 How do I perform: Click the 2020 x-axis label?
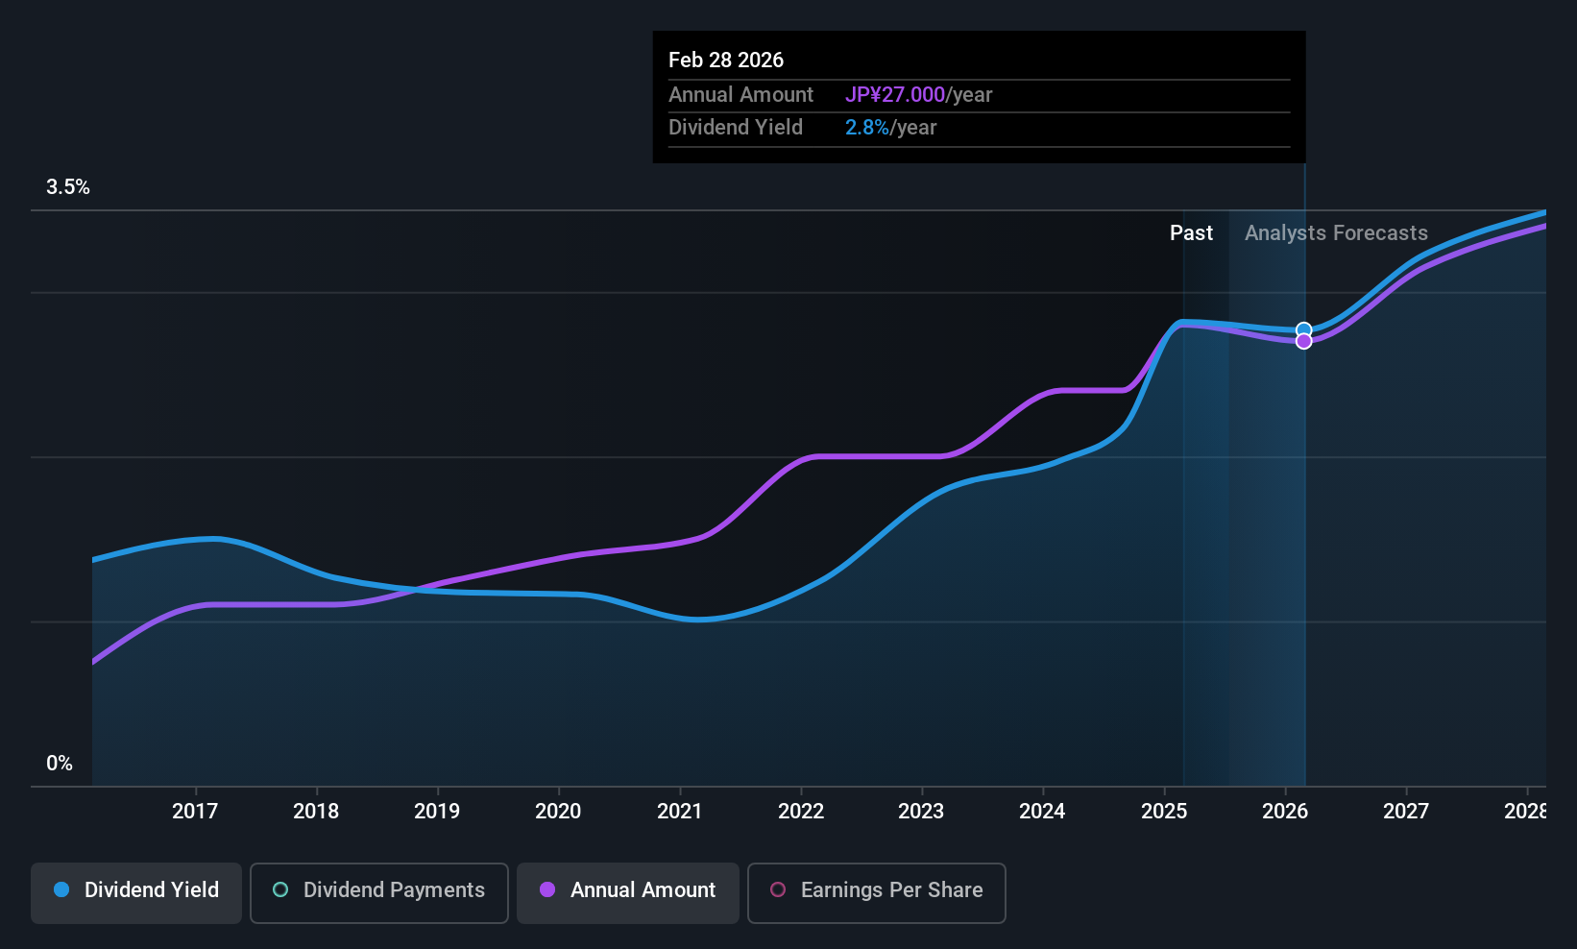coord(558,812)
